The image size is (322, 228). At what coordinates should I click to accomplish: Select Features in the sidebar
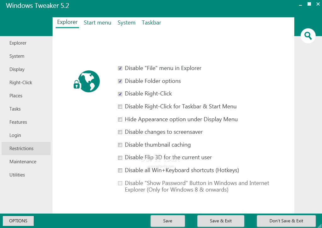click(x=26, y=122)
